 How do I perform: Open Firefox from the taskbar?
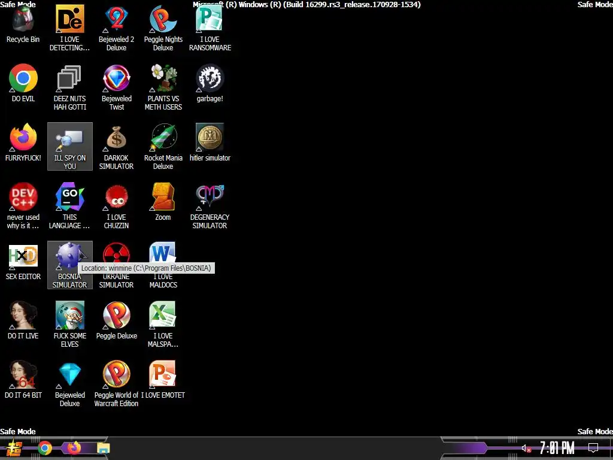(74, 448)
